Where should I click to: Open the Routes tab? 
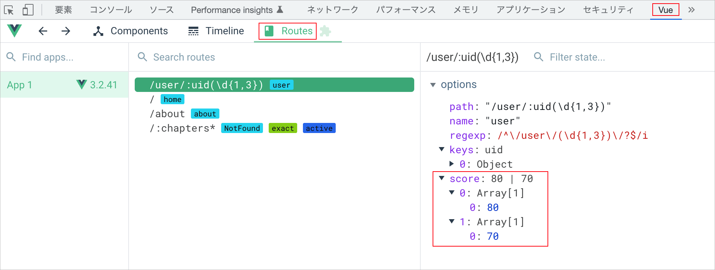[289, 31]
